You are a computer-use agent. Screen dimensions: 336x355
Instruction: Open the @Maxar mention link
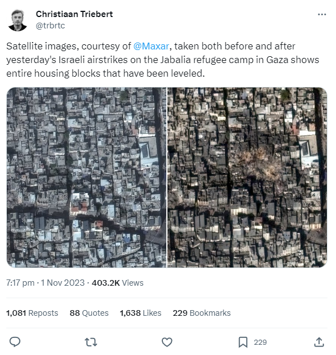151,46
